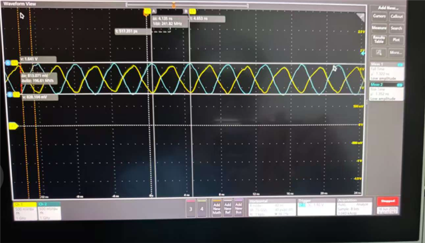This screenshot has height=243, width=425.
Task: Click the date and time badge
Action: pyautogui.click(x=388, y=210)
